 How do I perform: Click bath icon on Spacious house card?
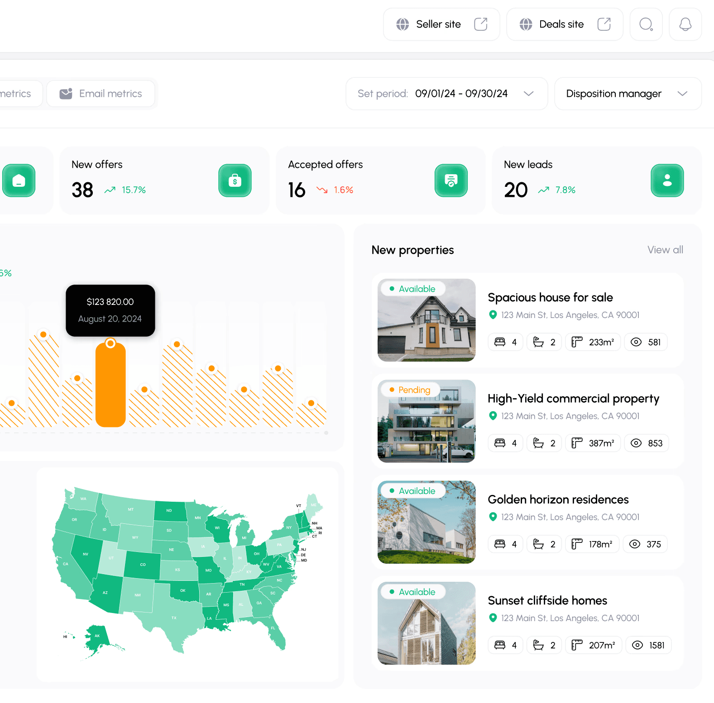[x=538, y=342]
